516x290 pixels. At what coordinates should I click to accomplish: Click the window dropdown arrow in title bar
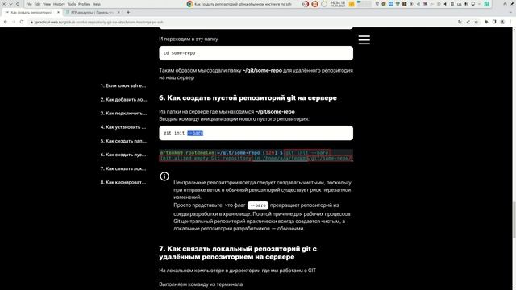pos(10,4)
